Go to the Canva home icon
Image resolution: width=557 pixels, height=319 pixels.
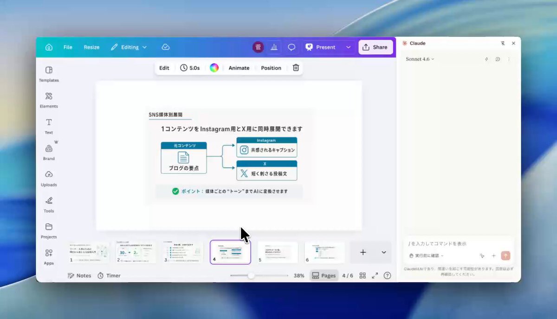click(49, 47)
